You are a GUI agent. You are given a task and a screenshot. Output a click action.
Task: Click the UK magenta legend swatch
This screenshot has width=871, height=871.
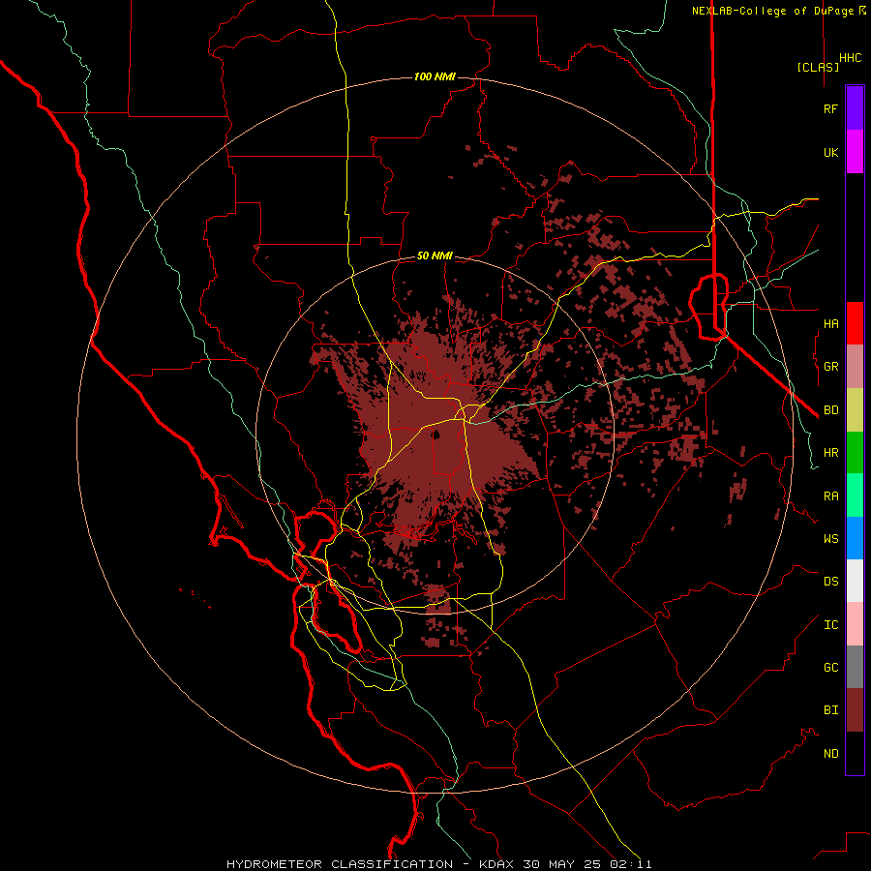(x=855, y=152)
